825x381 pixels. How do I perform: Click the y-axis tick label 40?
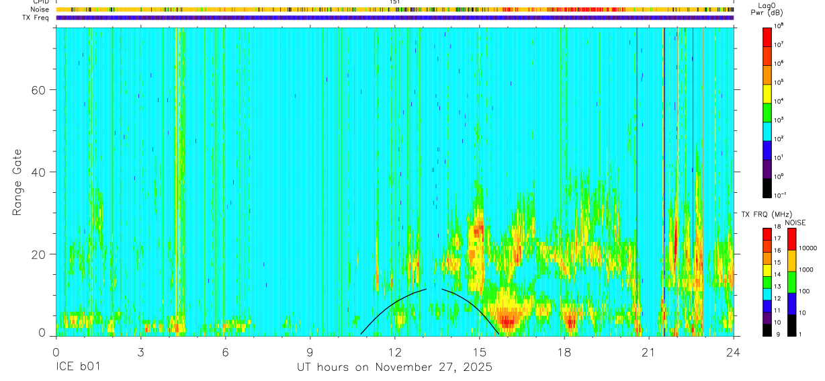[x=38, y=172]
